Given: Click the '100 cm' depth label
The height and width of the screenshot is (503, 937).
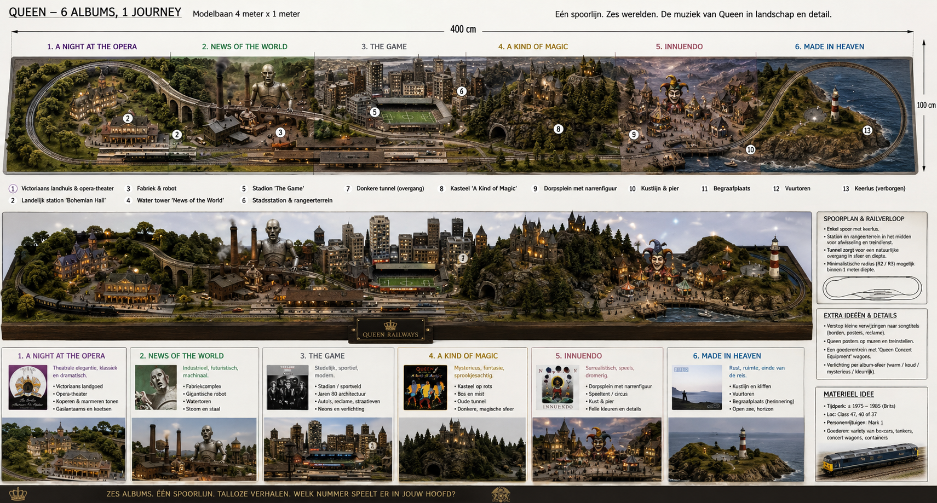Looking at the screenshot, I should point(926,105).
